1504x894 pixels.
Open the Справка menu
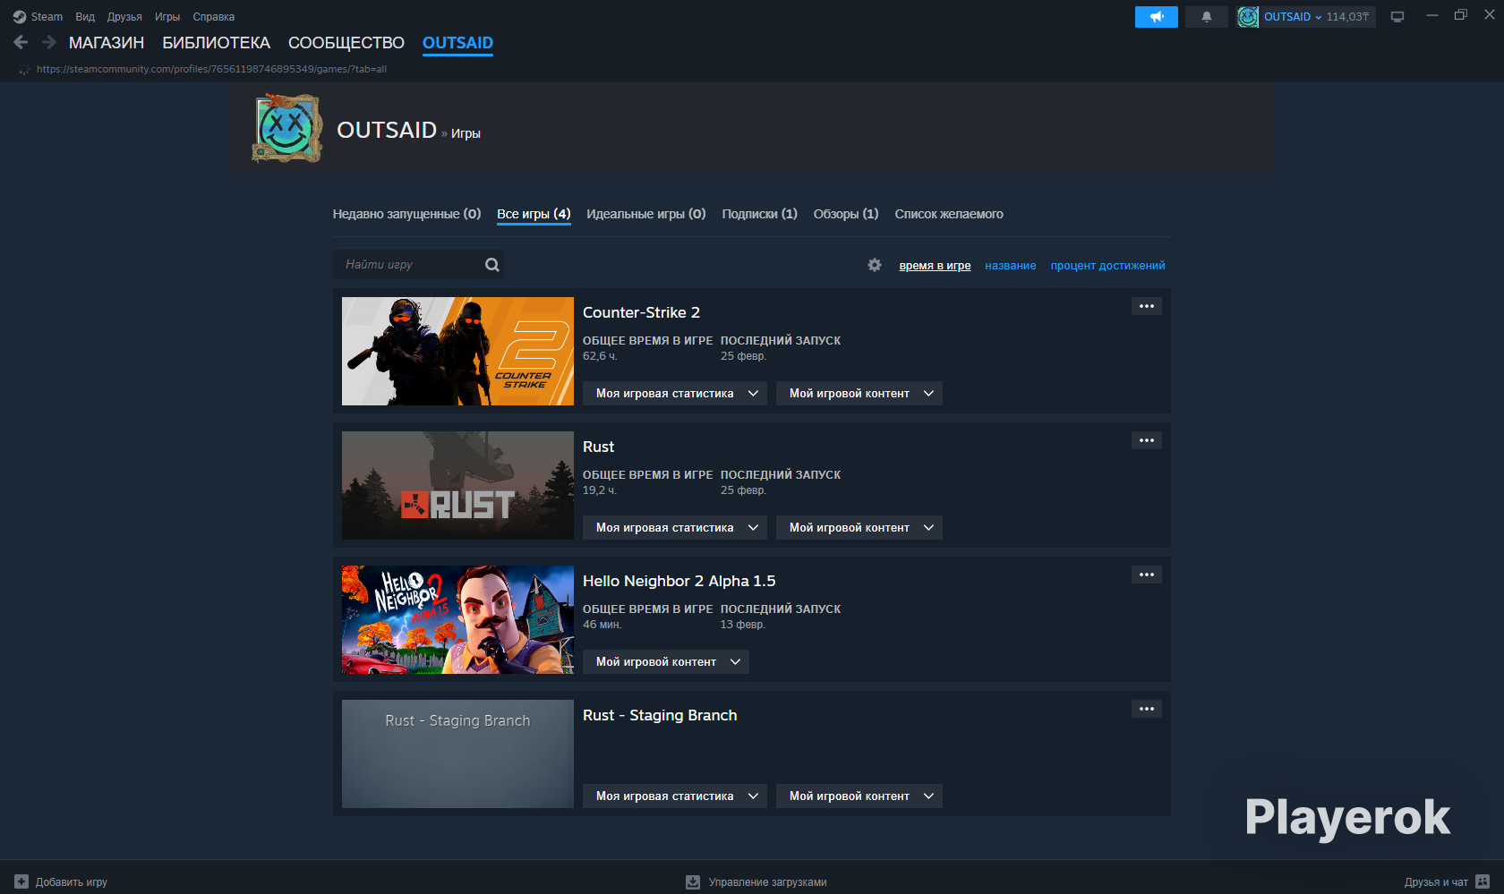coord(214,17)
